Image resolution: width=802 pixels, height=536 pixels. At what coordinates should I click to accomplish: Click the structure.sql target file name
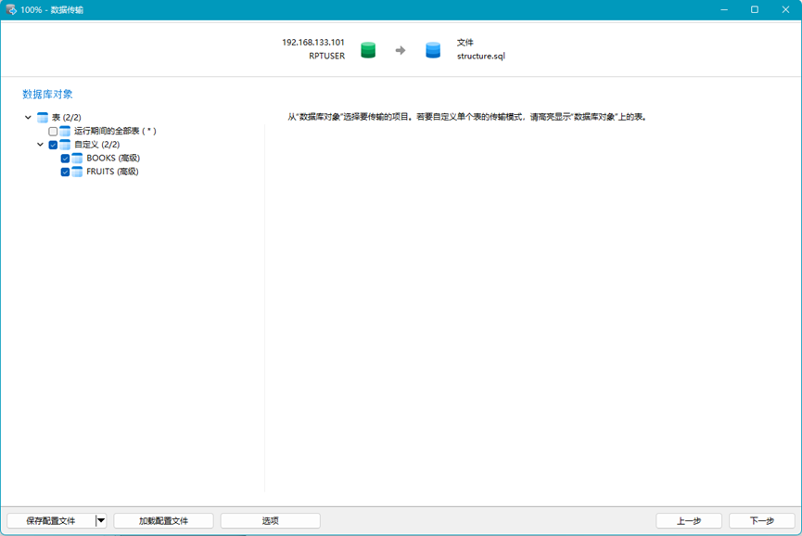click(481, 57)
